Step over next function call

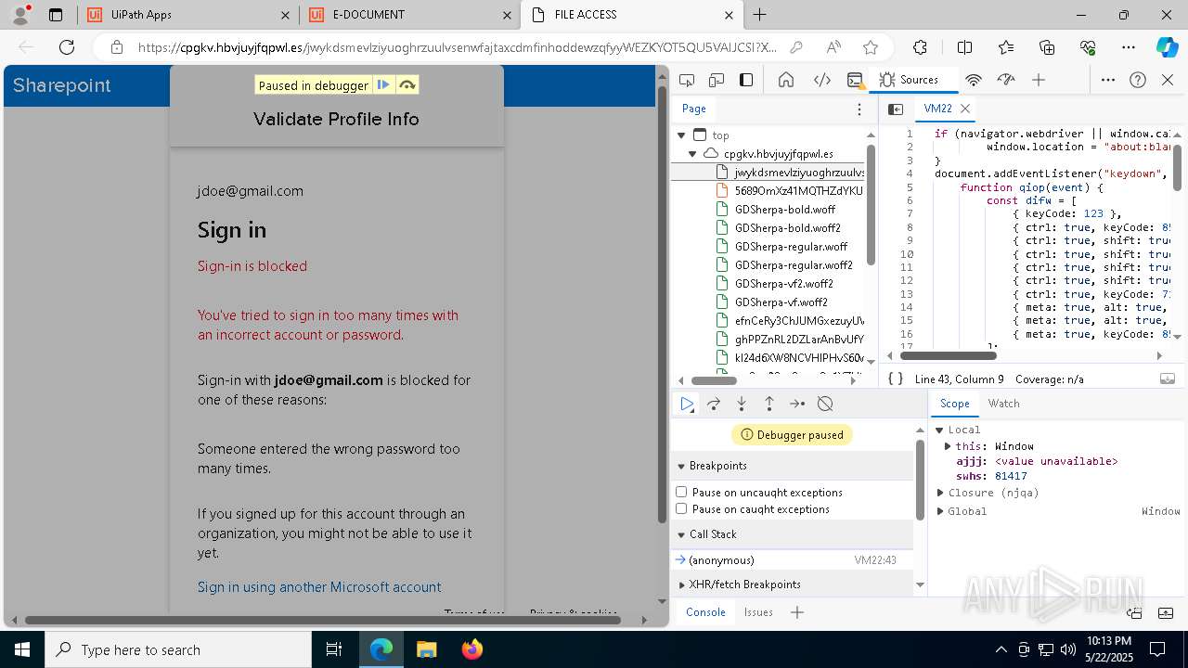[714, 404]
